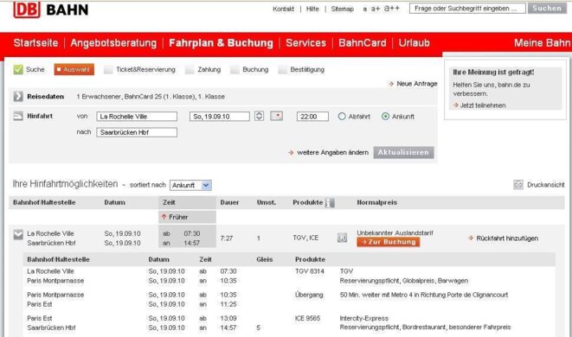
Task: Click the Suchen button
Action: point(547,9)
